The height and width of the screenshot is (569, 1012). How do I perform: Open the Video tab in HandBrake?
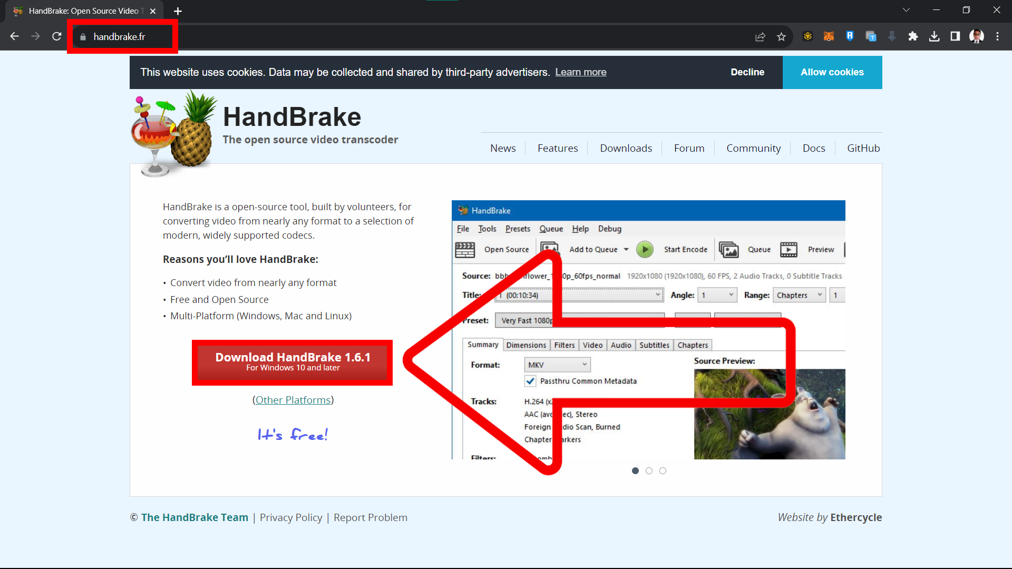592,345
